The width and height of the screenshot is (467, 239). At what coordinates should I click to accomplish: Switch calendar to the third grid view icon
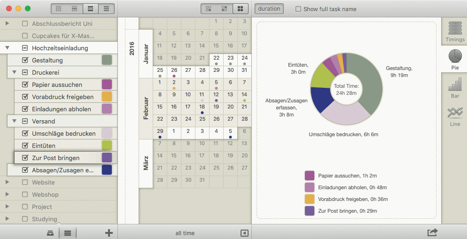click(x=241, y=9)
